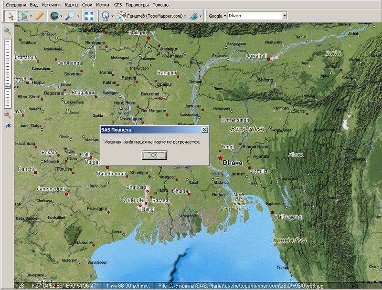Pick the ruler distance measurement tool
The width and height of the screenshot is (382, 290).
tap(39, 16)
